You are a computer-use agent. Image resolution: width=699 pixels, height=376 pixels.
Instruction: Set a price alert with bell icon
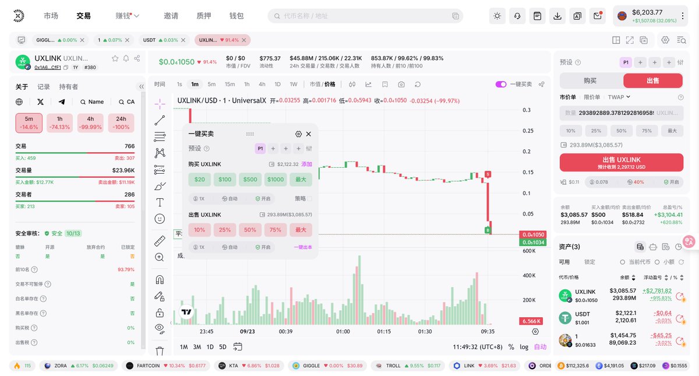coord(126,58)
